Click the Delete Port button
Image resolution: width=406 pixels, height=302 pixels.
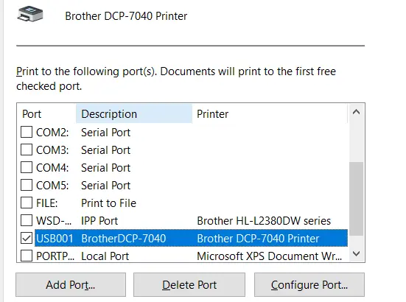(189, 284)
